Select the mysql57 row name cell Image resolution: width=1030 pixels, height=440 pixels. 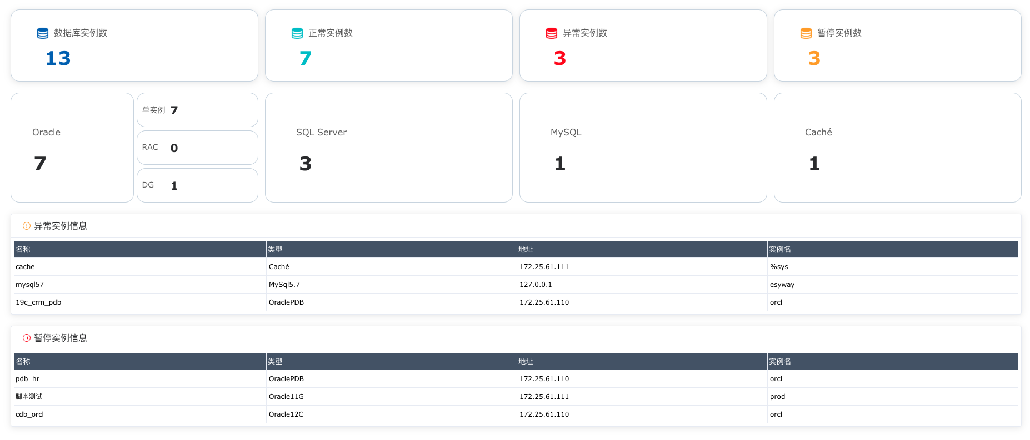(140, 285)
